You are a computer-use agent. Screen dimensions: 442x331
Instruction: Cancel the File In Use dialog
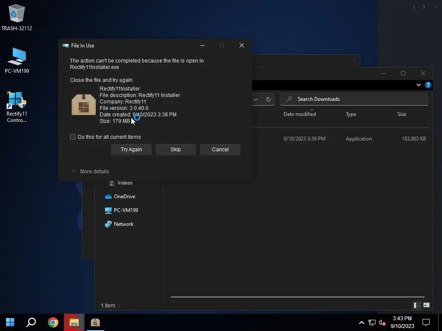click(x=220, y=150)
